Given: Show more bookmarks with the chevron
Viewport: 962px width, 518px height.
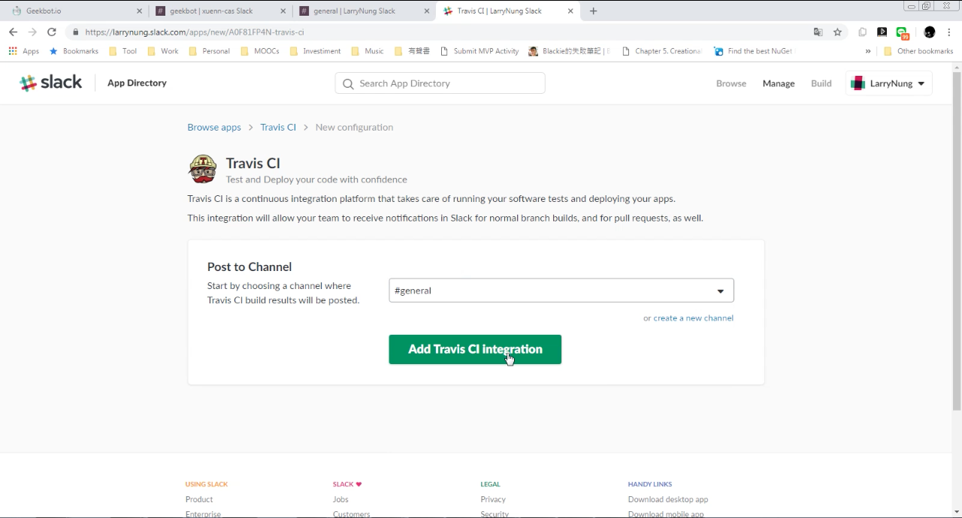Looking at the screenshot, I should click(x=868, y=51).
